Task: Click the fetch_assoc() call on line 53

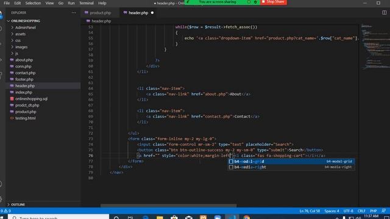Action: click(x=241, y=27)
